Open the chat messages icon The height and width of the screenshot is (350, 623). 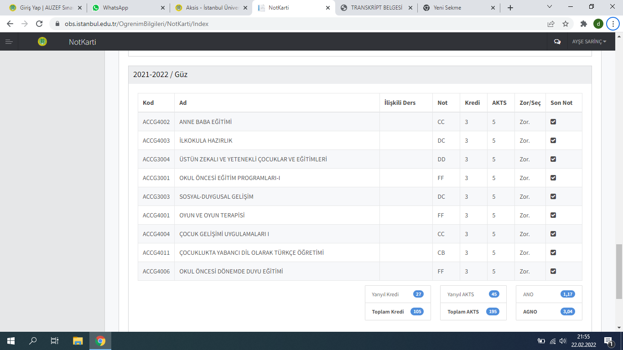[x=557, y=42]
